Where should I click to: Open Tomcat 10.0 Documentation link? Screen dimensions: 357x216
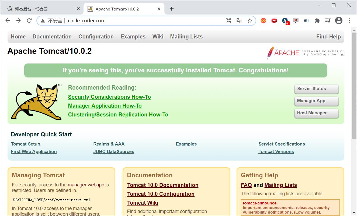click(163, 185)
